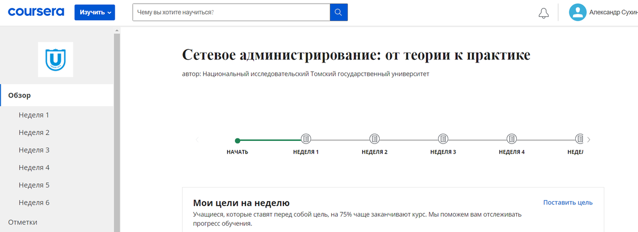Click the sidebar scrollbar up arrow
638x232 pixels.
click(117, 31)
